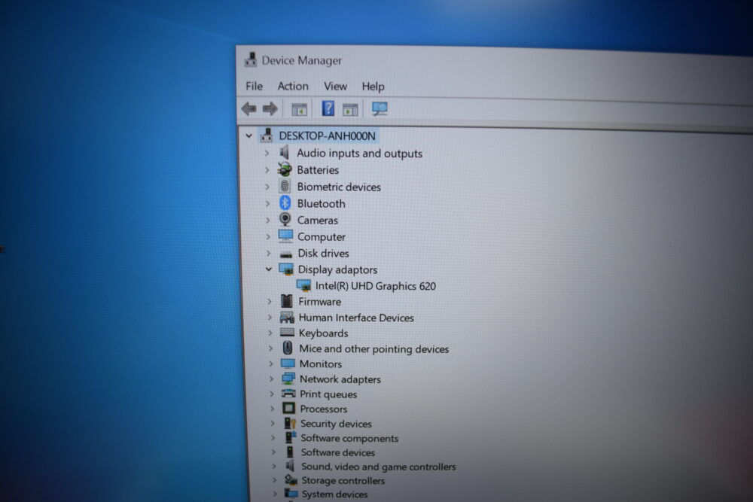Click the Bluetooth logo icon
This screenshot has width=753, height=502.
pyautogui.click(x=285, y=203)
